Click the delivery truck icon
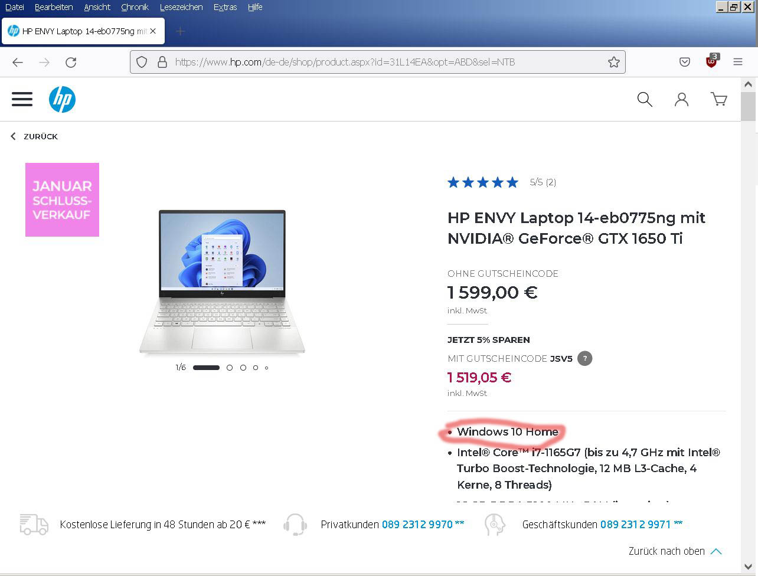Viewport: 758px width, 576px height. [x=34, y=524]
